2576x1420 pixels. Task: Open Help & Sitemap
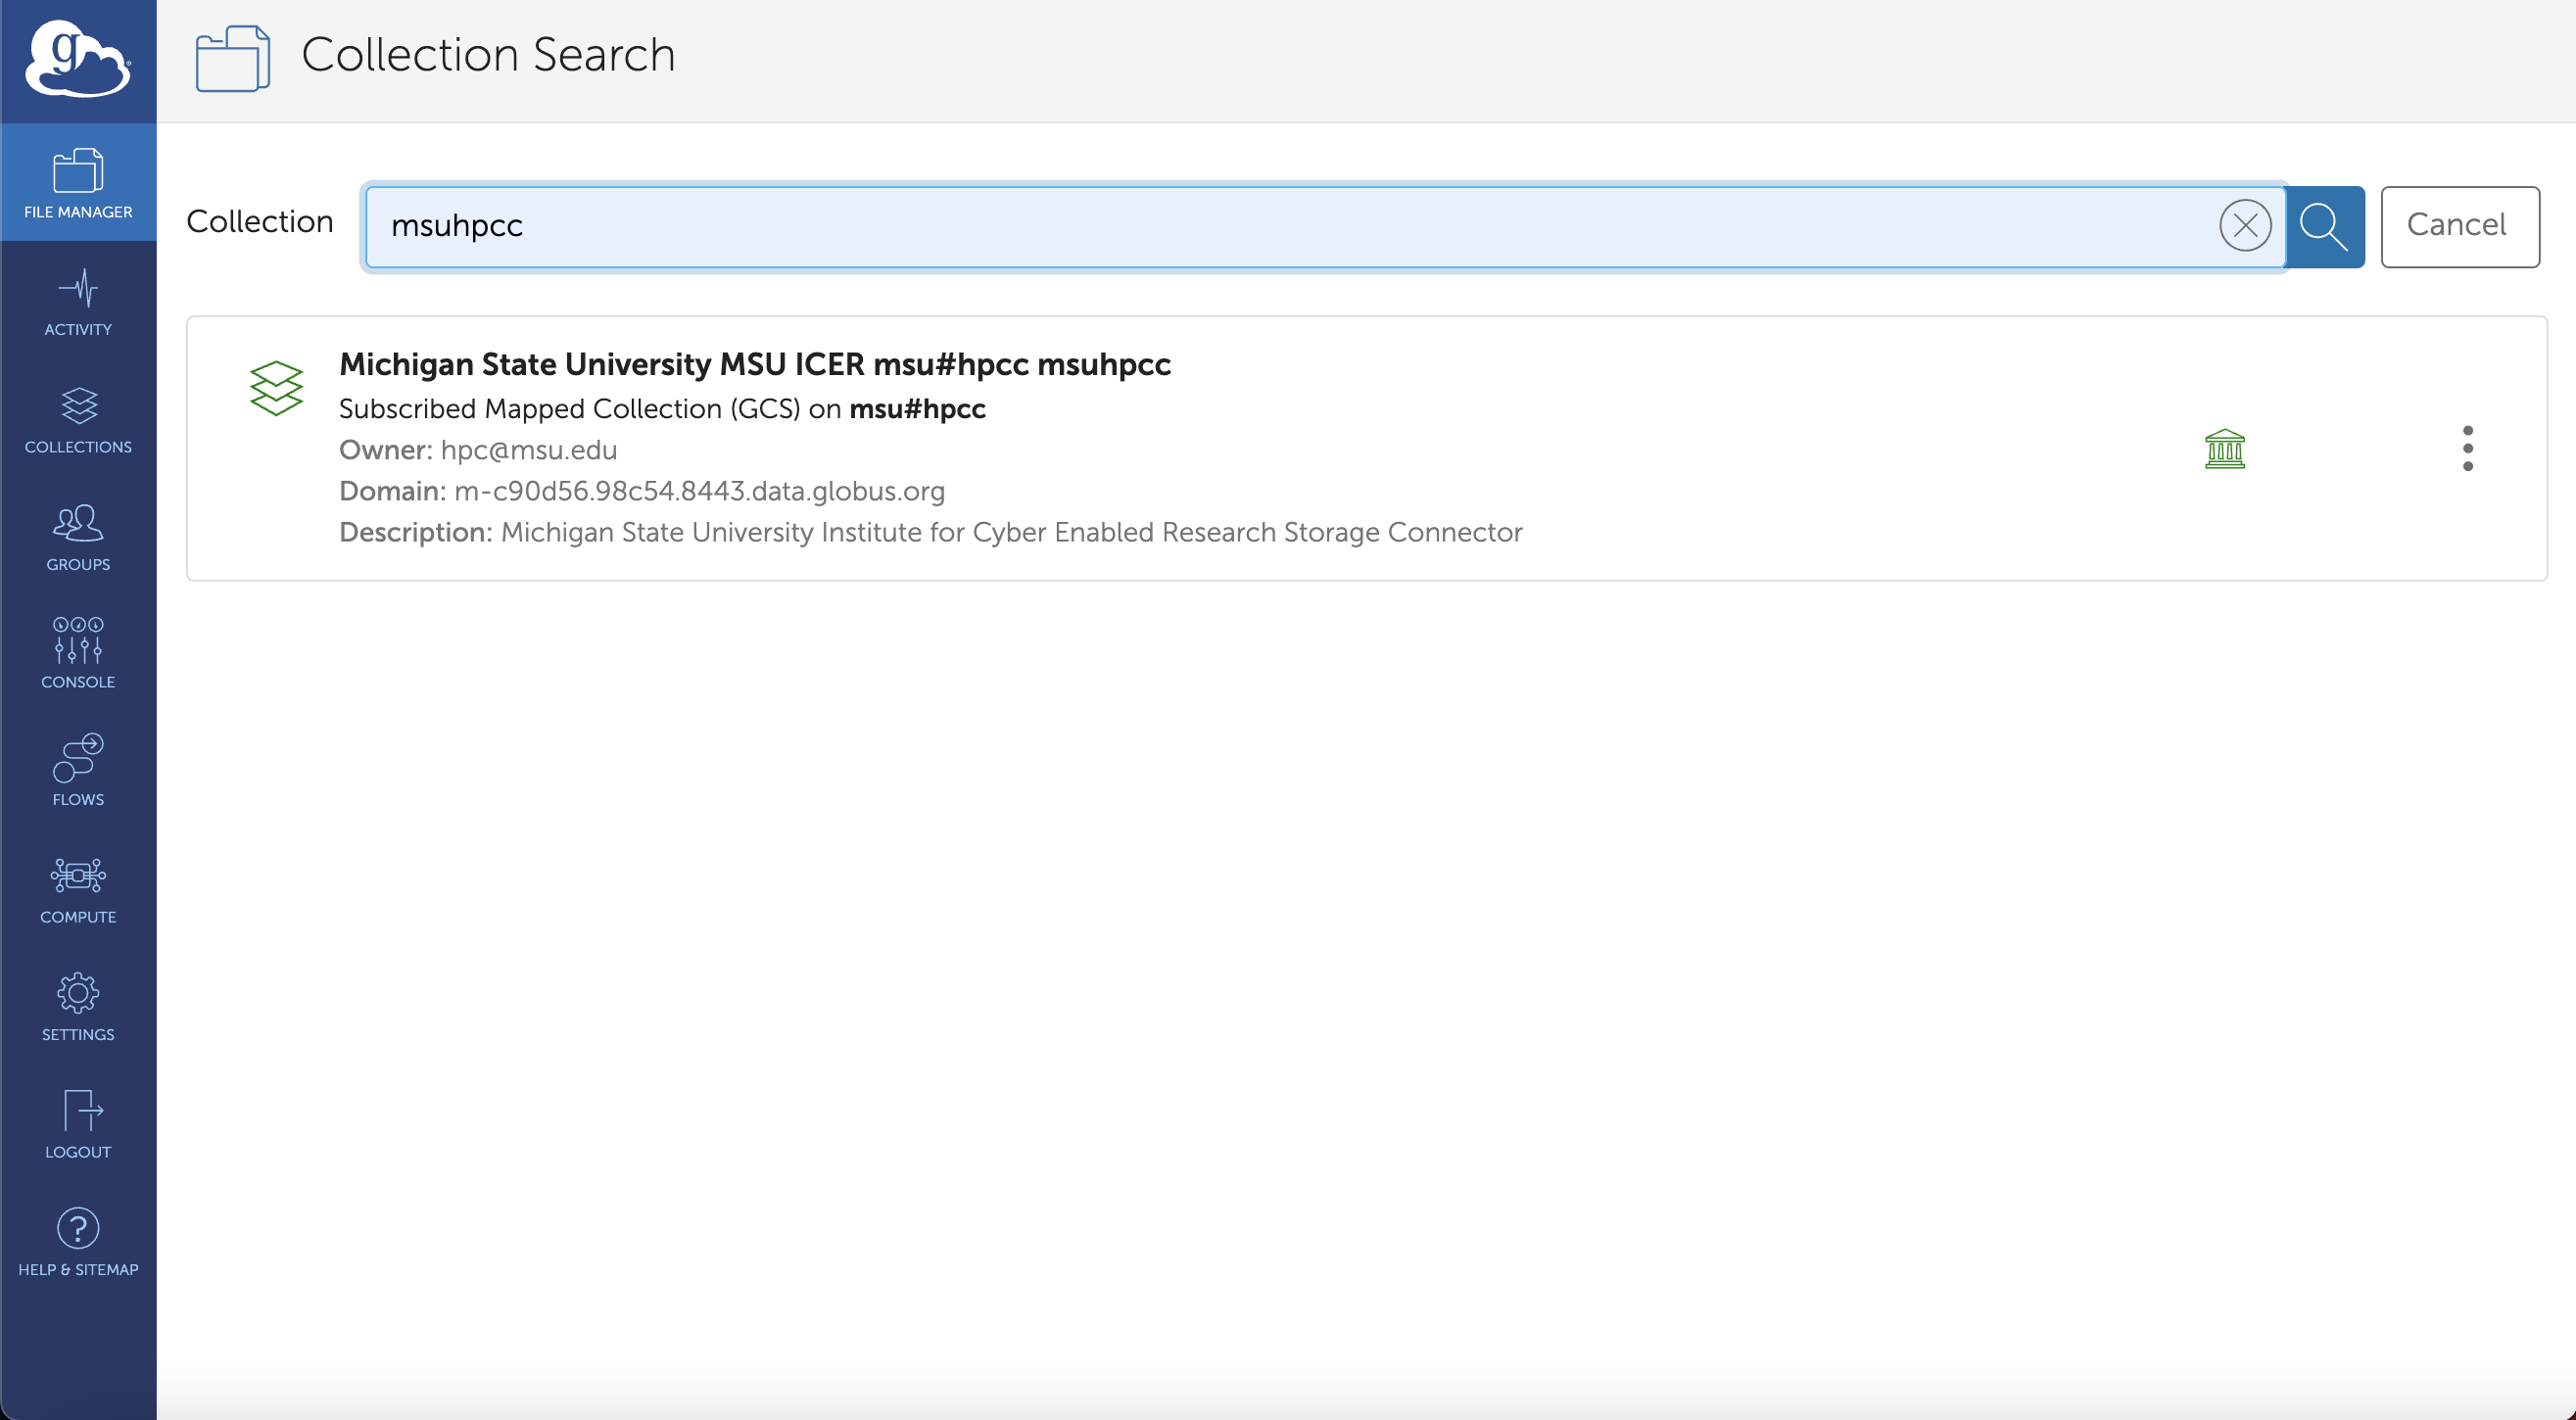point(78,1242)
